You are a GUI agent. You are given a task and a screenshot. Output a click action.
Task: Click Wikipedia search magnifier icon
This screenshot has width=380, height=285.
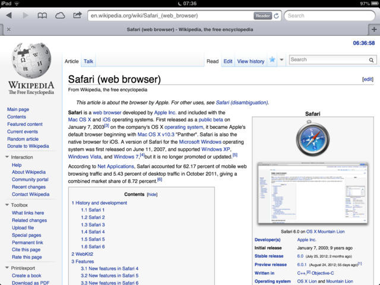pos(371,60)
